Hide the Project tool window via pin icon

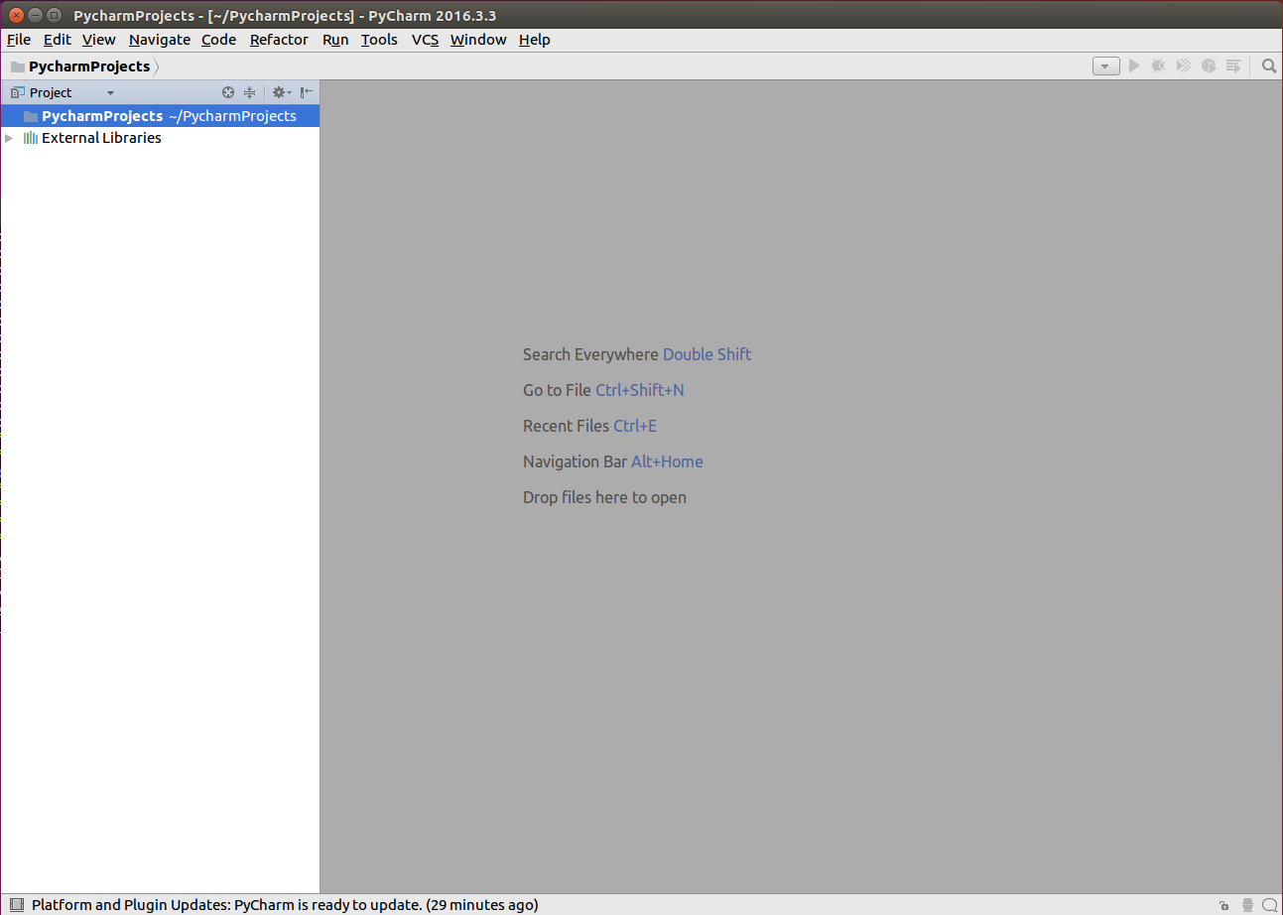tap(307, 92)
